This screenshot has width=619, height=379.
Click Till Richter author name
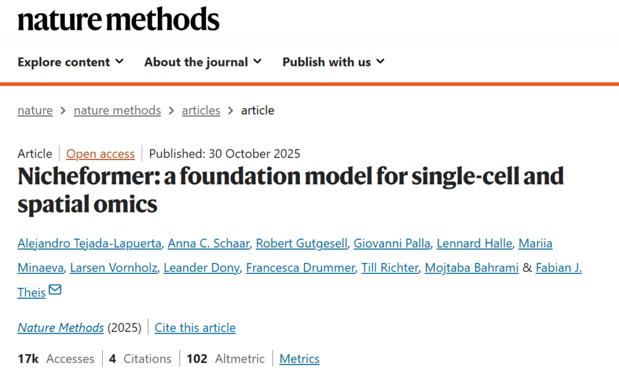[390, 268]
